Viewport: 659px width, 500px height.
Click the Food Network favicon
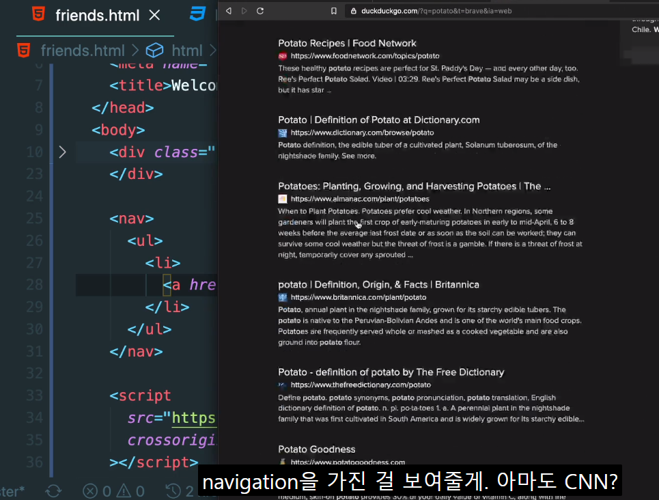point(283,56)
